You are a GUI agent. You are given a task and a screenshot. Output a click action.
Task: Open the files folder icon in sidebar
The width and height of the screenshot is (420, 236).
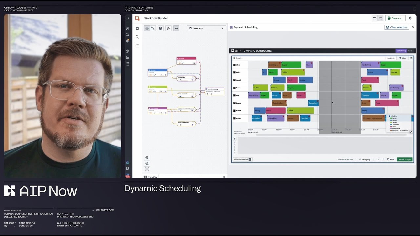click(x=127, y=58)
